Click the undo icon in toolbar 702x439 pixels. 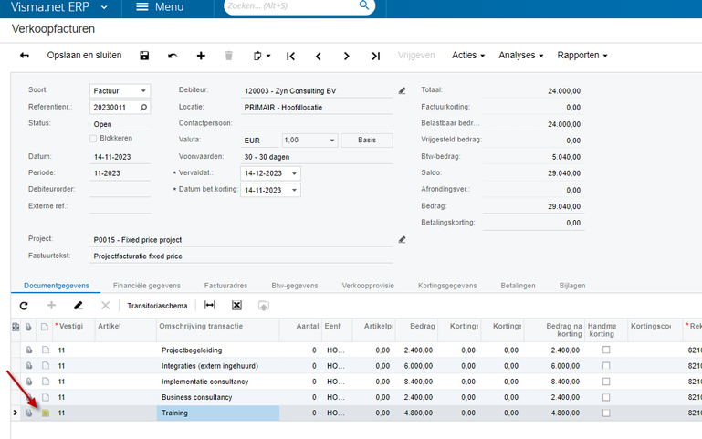click(173, 56)
